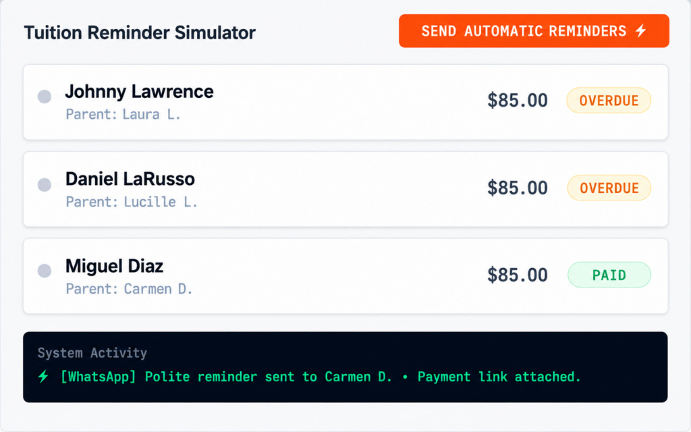Click the PAID badge for Miguel Diaz
This screenshot has height=432, width=691.
point(609,275)
